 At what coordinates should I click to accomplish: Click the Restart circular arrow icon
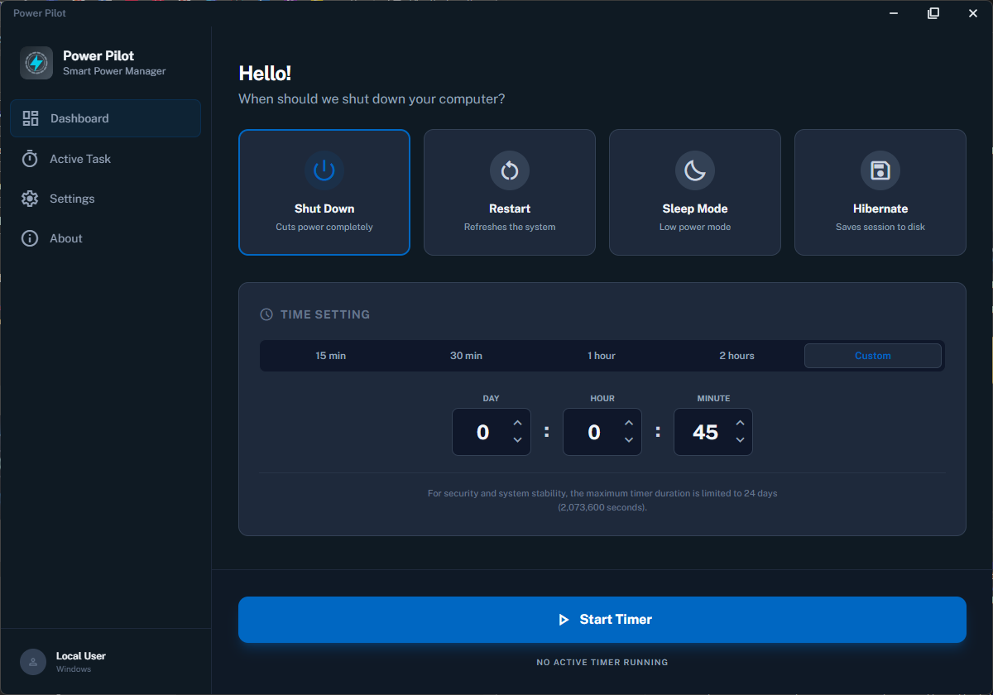coord(510,170)
